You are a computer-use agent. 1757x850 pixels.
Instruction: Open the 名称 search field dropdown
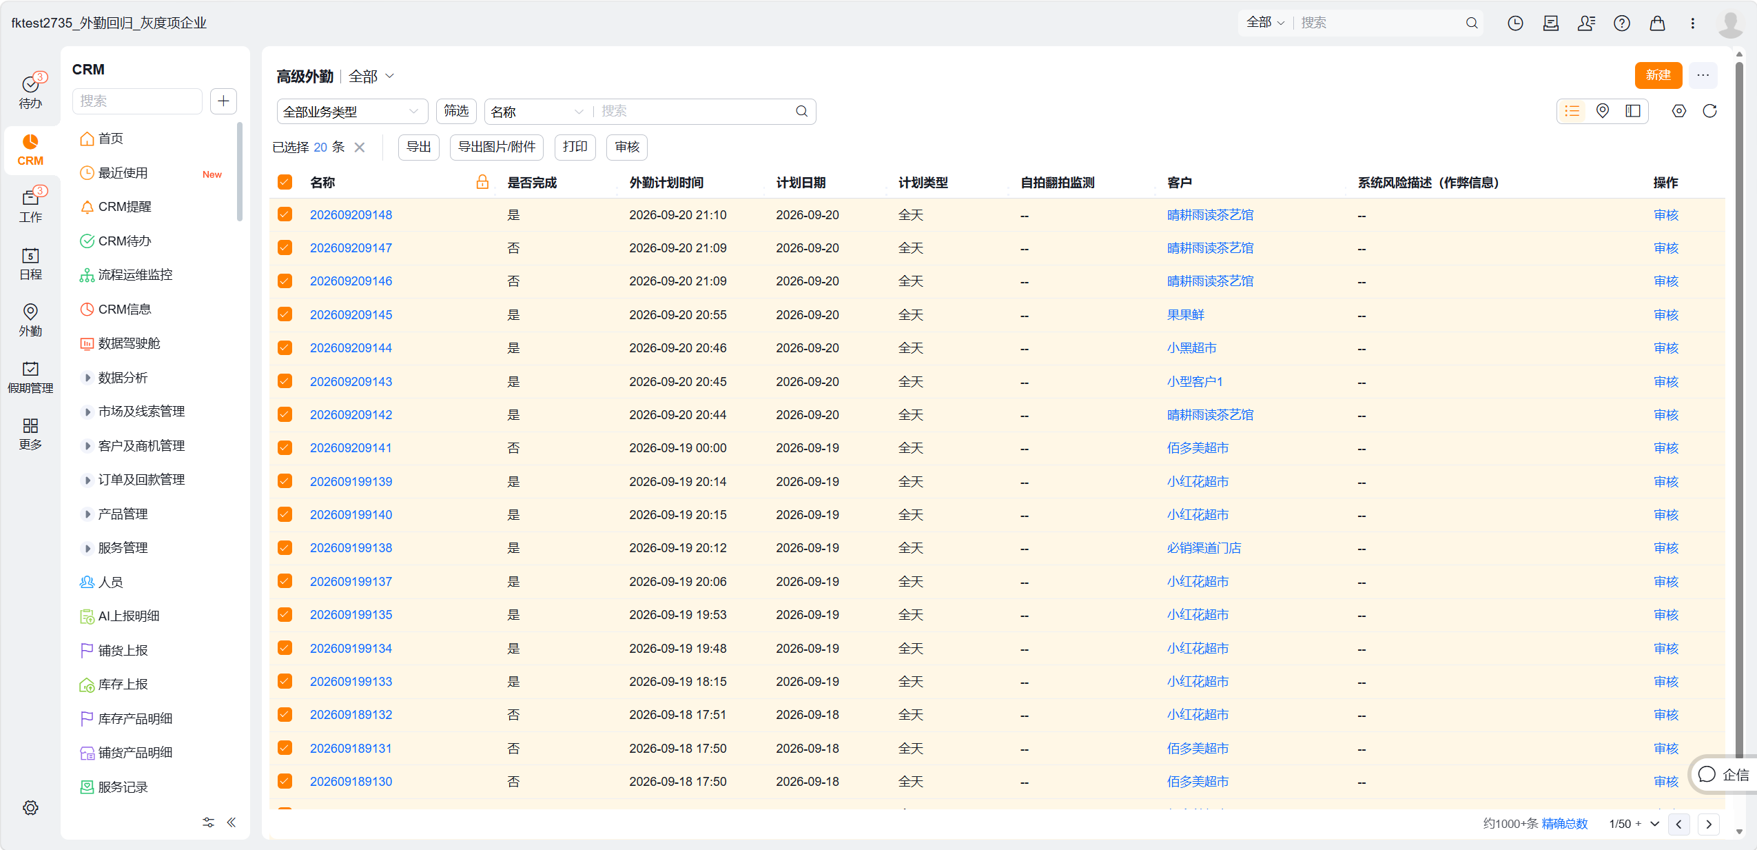537,112
